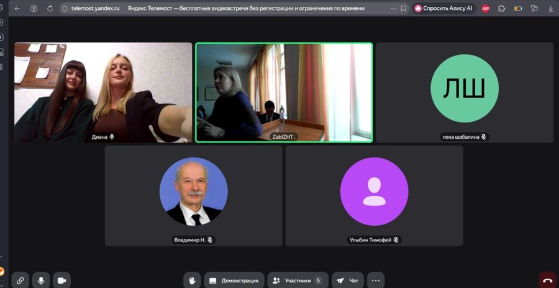559x288 pixels.
Task: Select the лена шабалина participant tile
Action: 464,92
